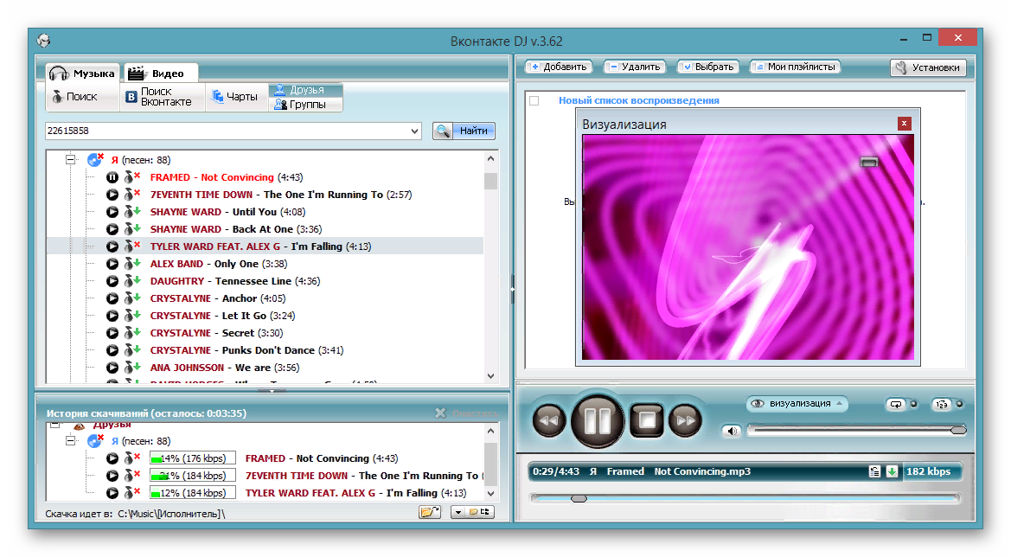The width and height of the screenshot is (1011, 557).
Task: Click the volume slider handle
Action: 957,430
